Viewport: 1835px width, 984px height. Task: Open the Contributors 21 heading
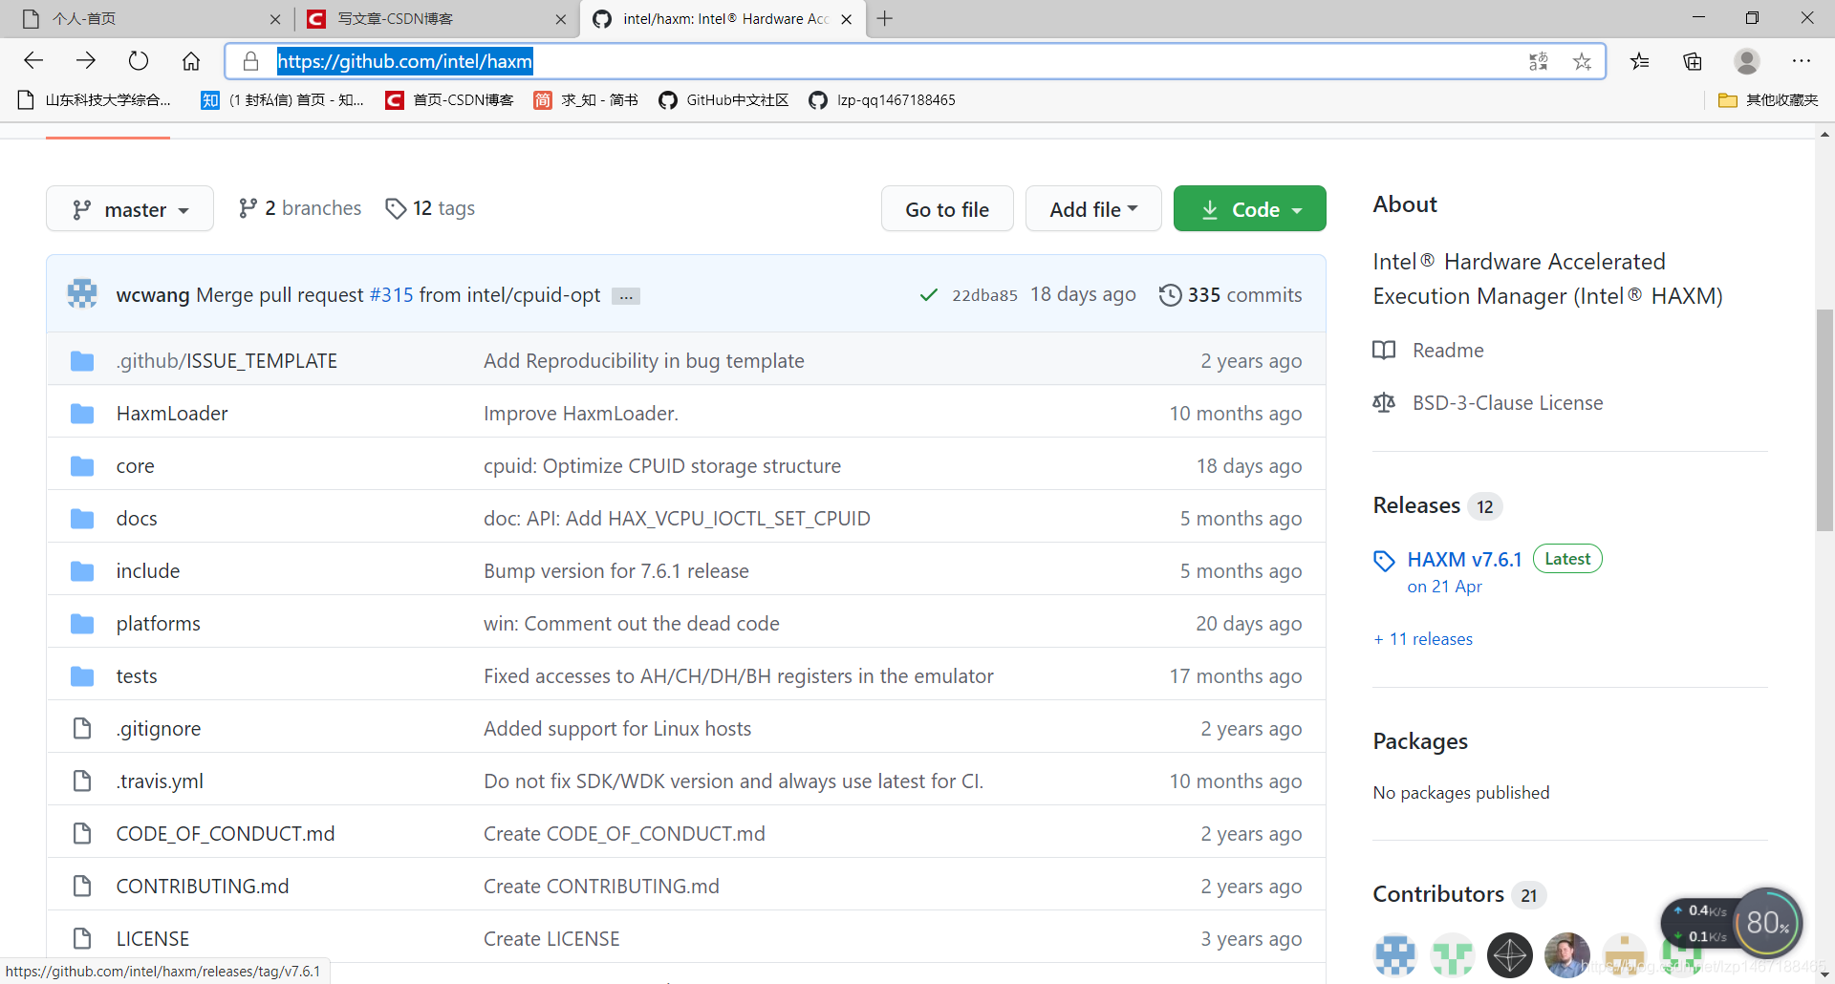click(x=1458, y=894)
